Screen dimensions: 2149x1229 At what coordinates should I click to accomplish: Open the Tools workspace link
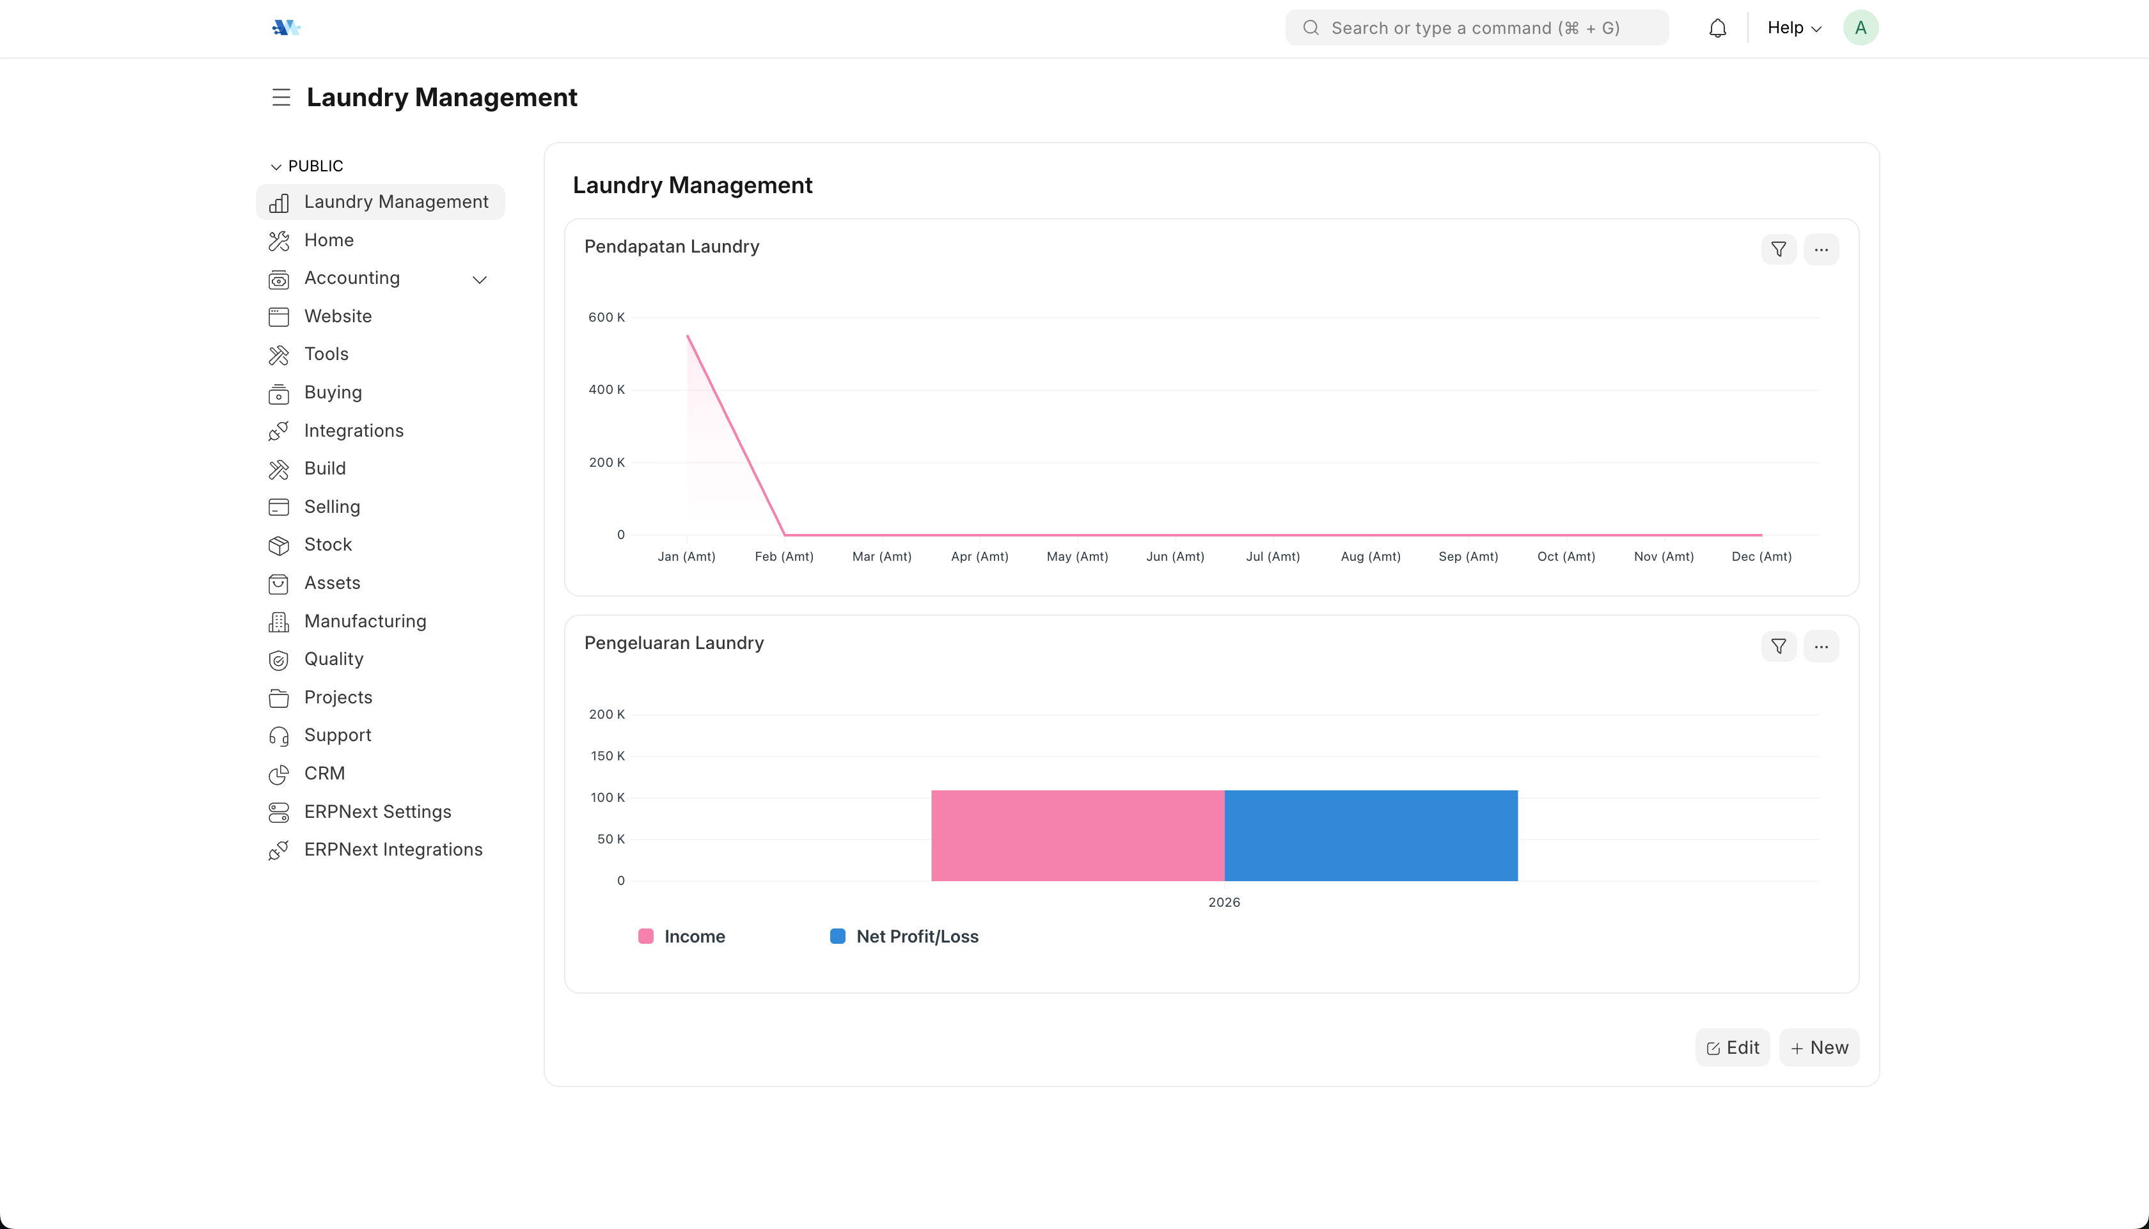pos(380,354)
